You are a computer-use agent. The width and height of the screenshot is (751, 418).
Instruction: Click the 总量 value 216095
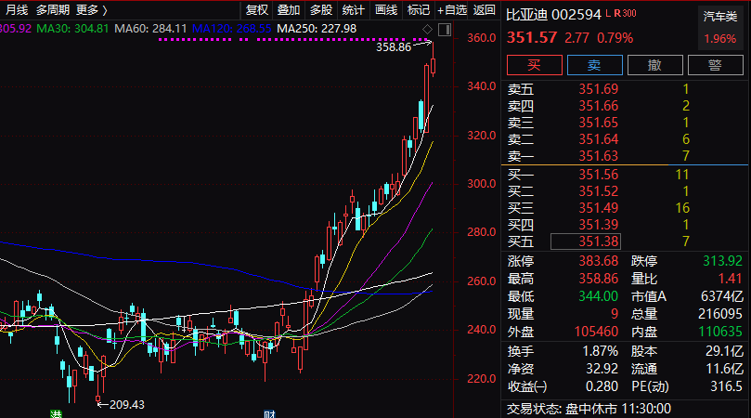(x=719, y=314)
